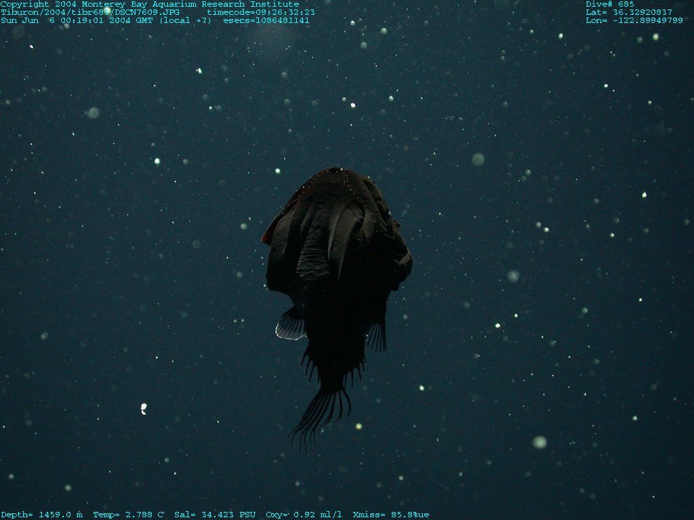
Task: Click the fish's right pectoral fin
Action: (x=377, y=335)
